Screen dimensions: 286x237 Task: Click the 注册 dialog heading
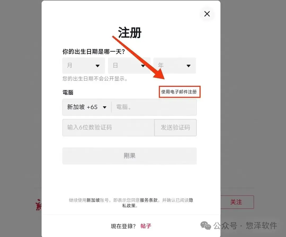click(130, 33)
